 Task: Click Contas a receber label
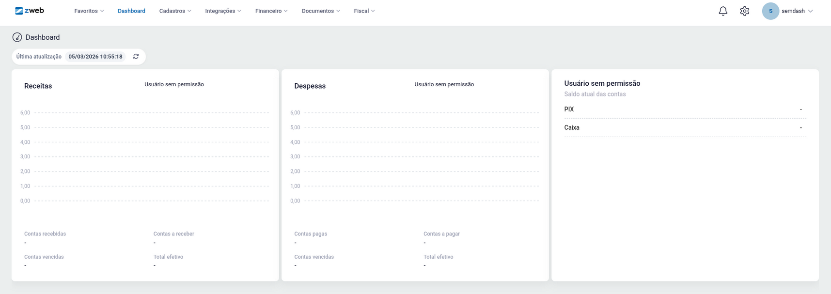click(x=173, y=234)
